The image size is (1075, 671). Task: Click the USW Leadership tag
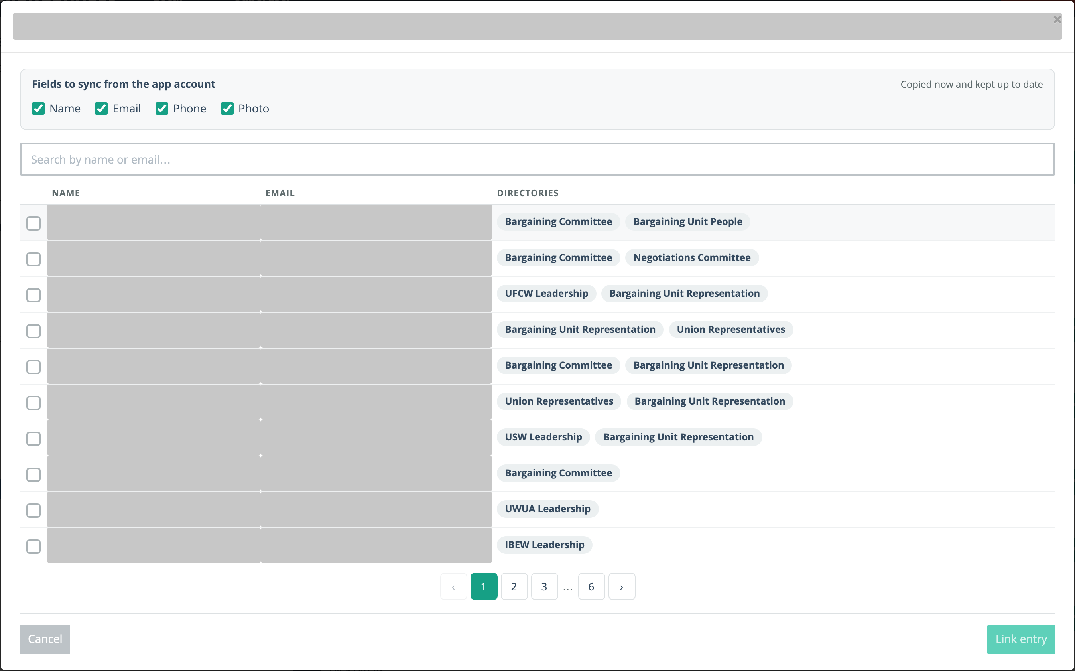click(543, 437)
